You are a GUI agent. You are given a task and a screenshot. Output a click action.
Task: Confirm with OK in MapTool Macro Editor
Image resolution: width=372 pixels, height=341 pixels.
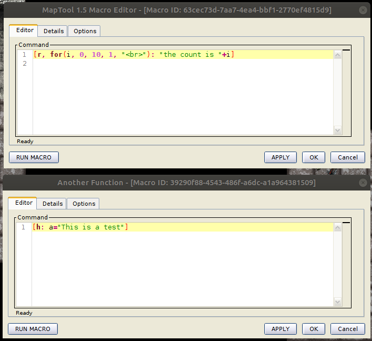point(314,157)
